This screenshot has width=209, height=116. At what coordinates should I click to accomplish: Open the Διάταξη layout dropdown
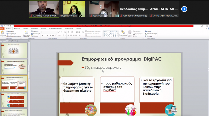click(x=35, y=31)
